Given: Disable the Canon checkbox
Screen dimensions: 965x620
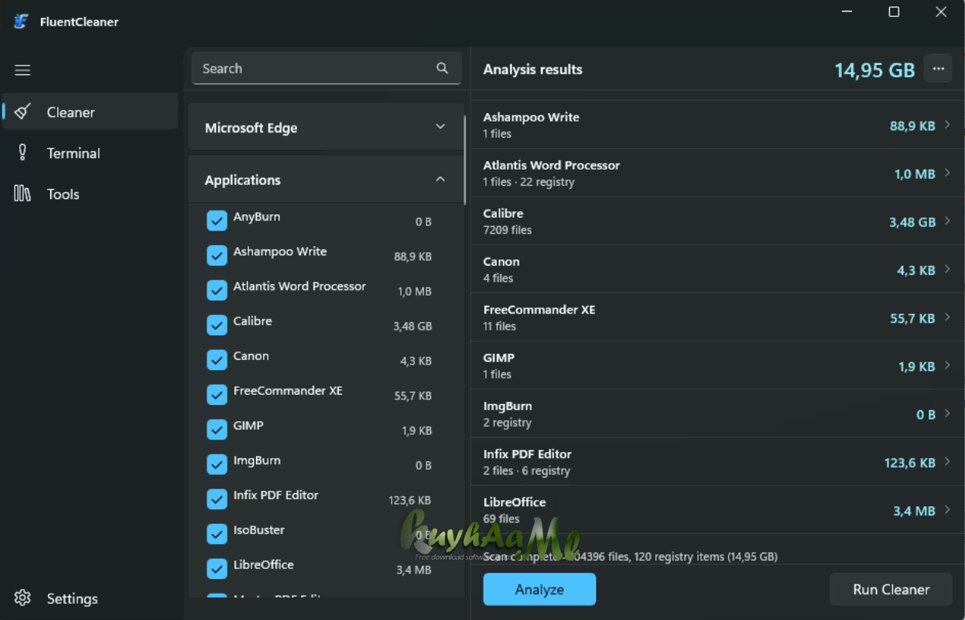Looking at the screenshot, I should click(217, 360).
